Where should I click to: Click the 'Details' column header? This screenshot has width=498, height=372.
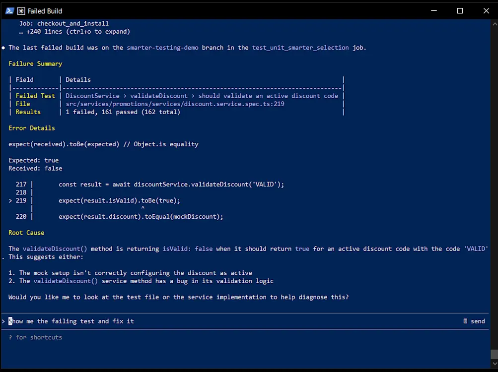(x=78, y=80)
